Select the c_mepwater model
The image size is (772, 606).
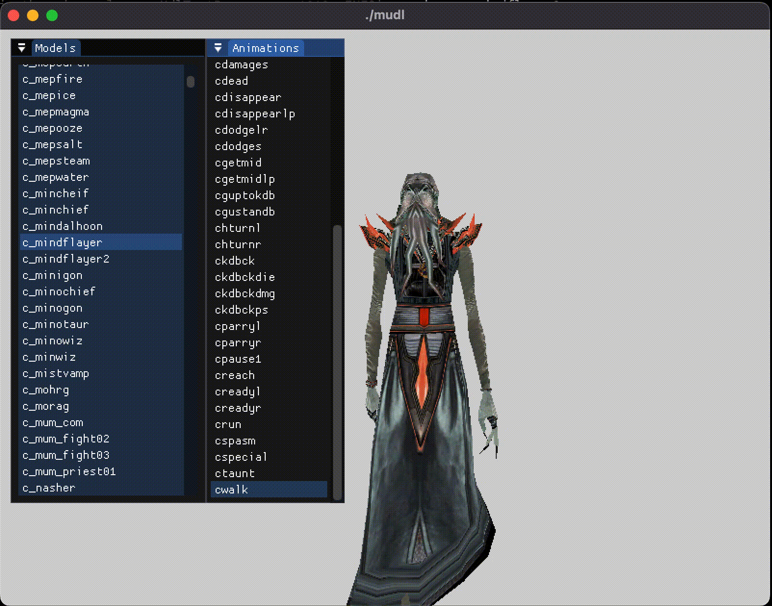click(x=101, y=177)
